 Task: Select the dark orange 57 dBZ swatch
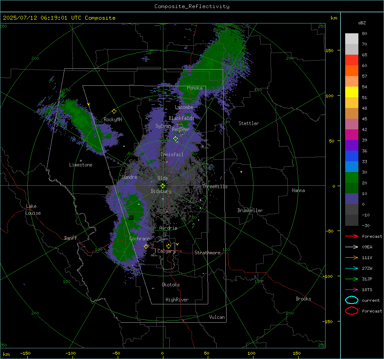tap(352, 70)
